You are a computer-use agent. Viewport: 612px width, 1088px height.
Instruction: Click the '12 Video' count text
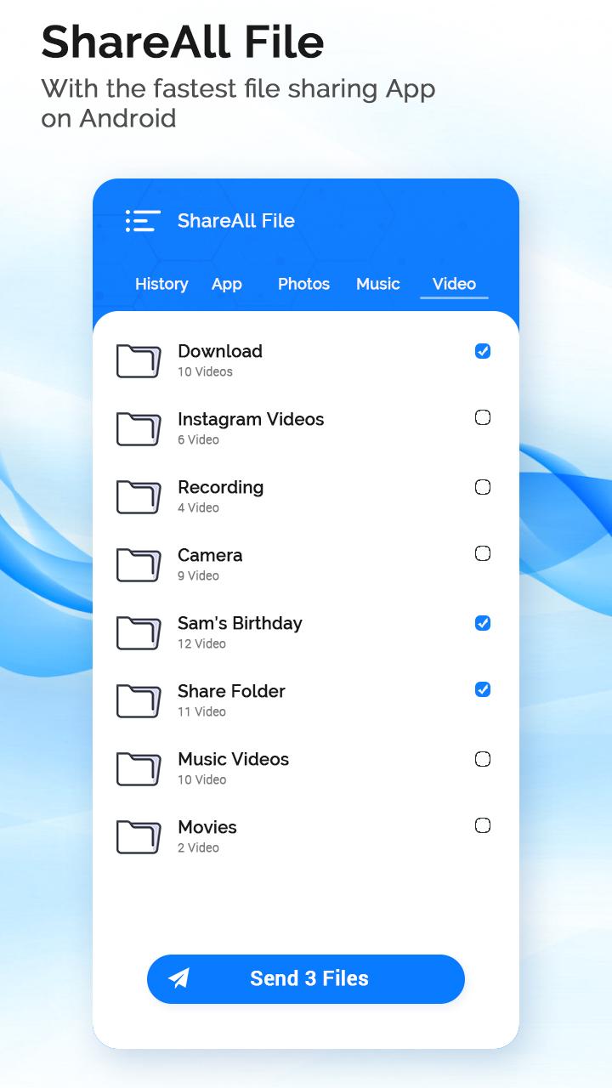[201, 643]
